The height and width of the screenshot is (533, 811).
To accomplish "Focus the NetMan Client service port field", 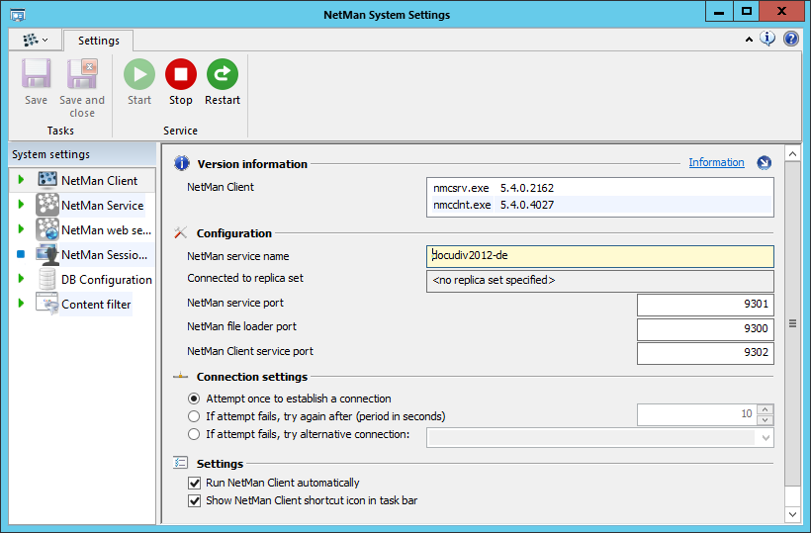I will [x=705, y=353].
